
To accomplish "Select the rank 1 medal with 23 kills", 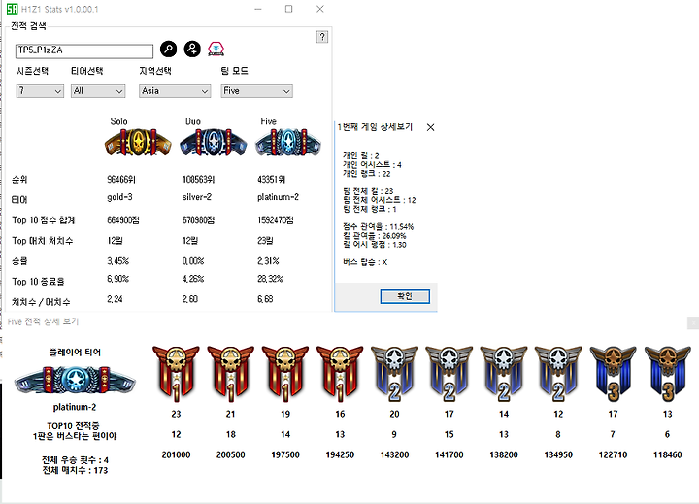I will pyautogui.click(x=176, y=374).
